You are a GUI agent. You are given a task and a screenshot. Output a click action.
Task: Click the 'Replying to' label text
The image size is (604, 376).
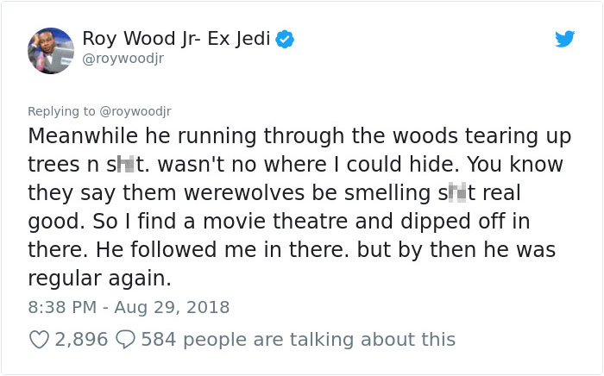[63, 110]
